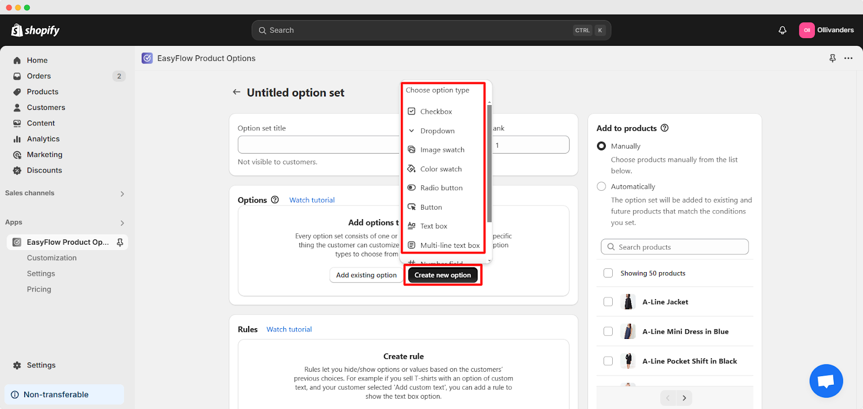Click the A-Line Jacket product thumbnail
Screen dimensions: 863x409
click(628, 302)
